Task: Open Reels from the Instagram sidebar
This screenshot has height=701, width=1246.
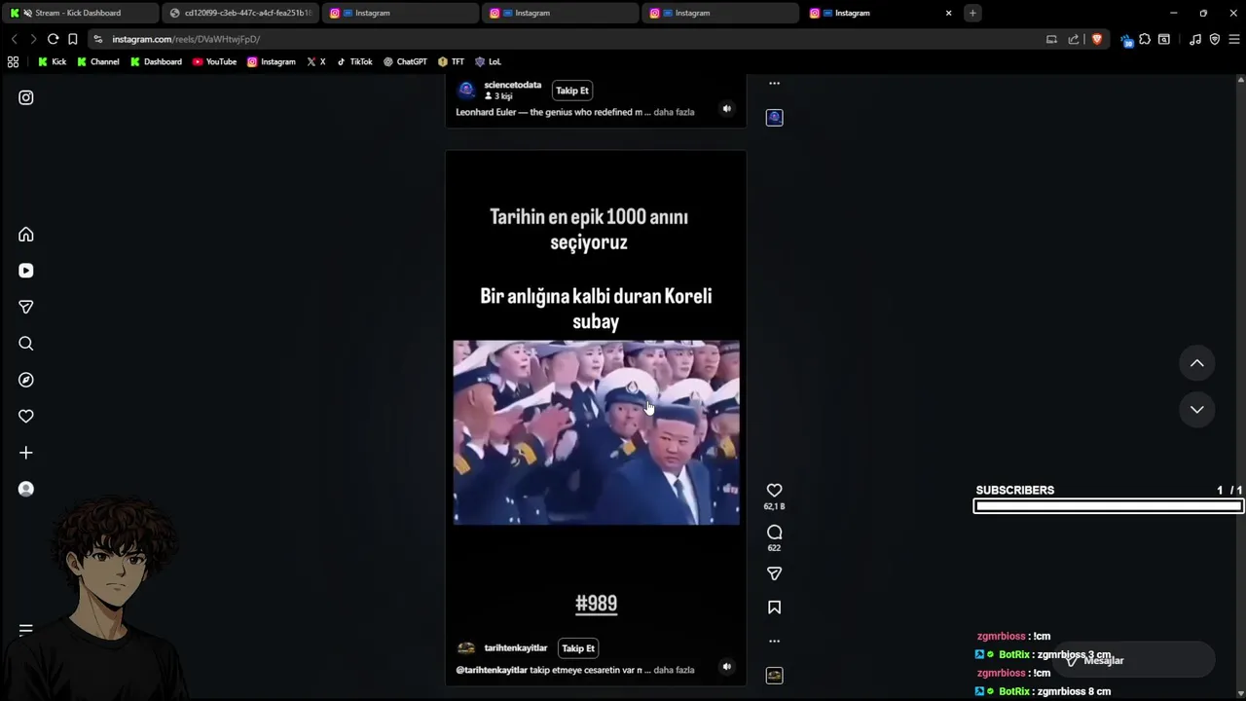Action: pyautogui.click(x=26, y=271)
